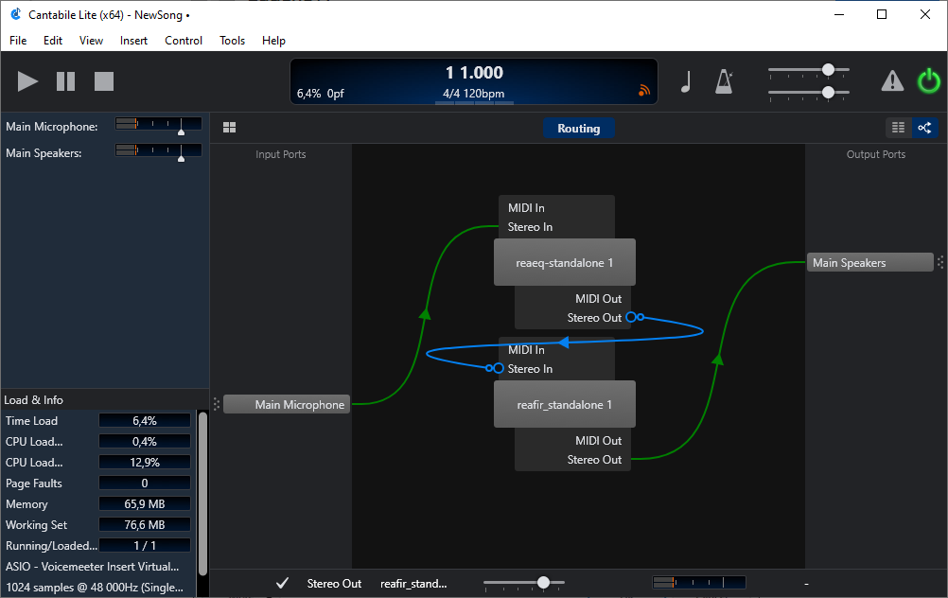
Task: Click the drag handle beside Main Microphone
Action: 217,404
